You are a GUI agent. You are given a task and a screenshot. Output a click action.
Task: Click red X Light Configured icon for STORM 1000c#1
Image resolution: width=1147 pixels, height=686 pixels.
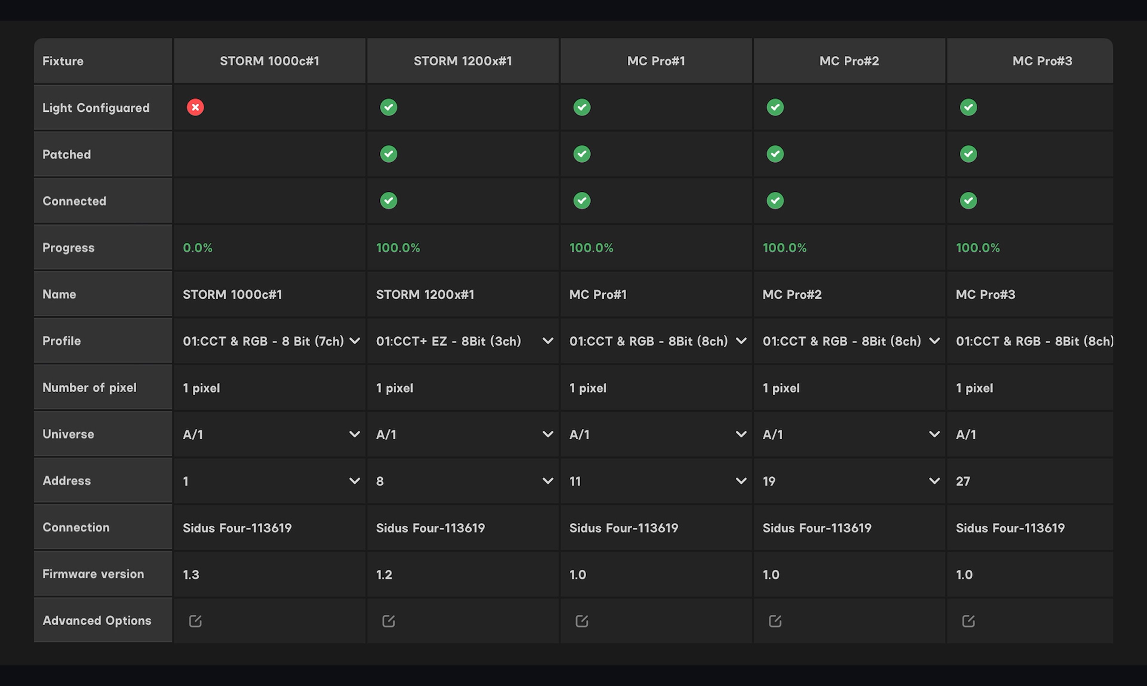tap(195, 107)
